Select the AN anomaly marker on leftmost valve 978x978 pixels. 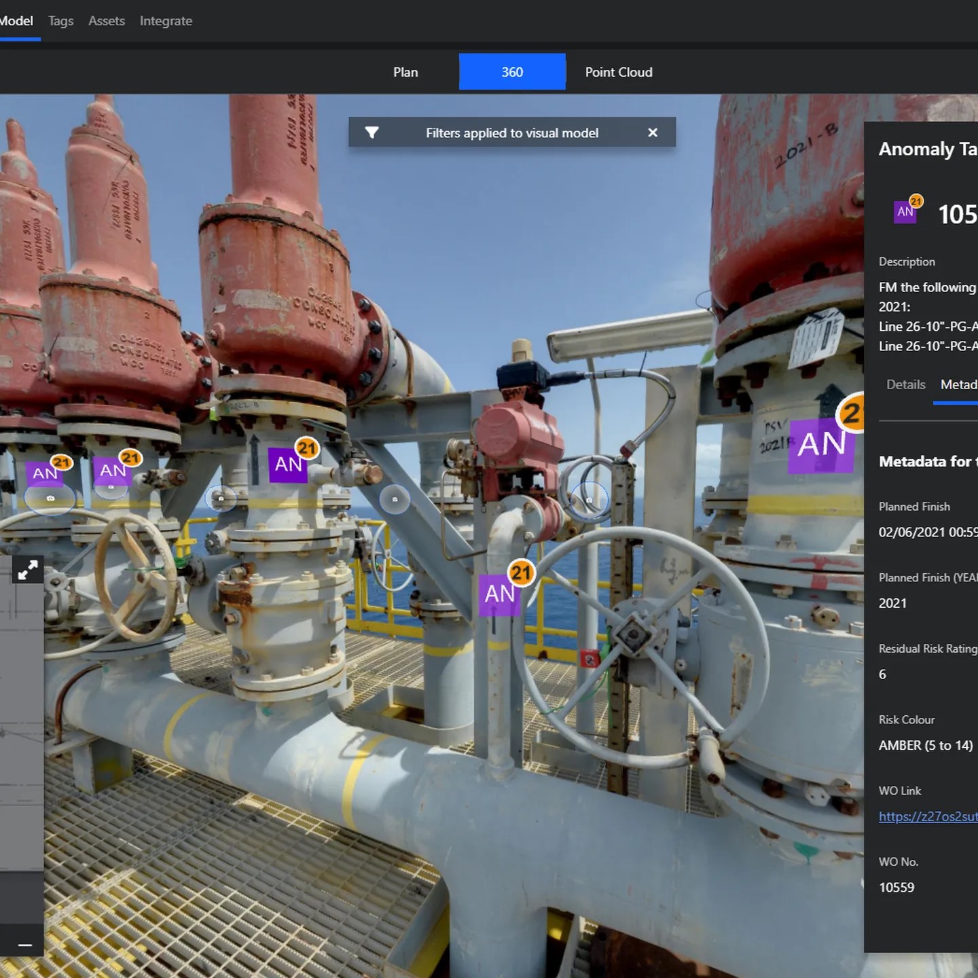[x=46, y=473]
